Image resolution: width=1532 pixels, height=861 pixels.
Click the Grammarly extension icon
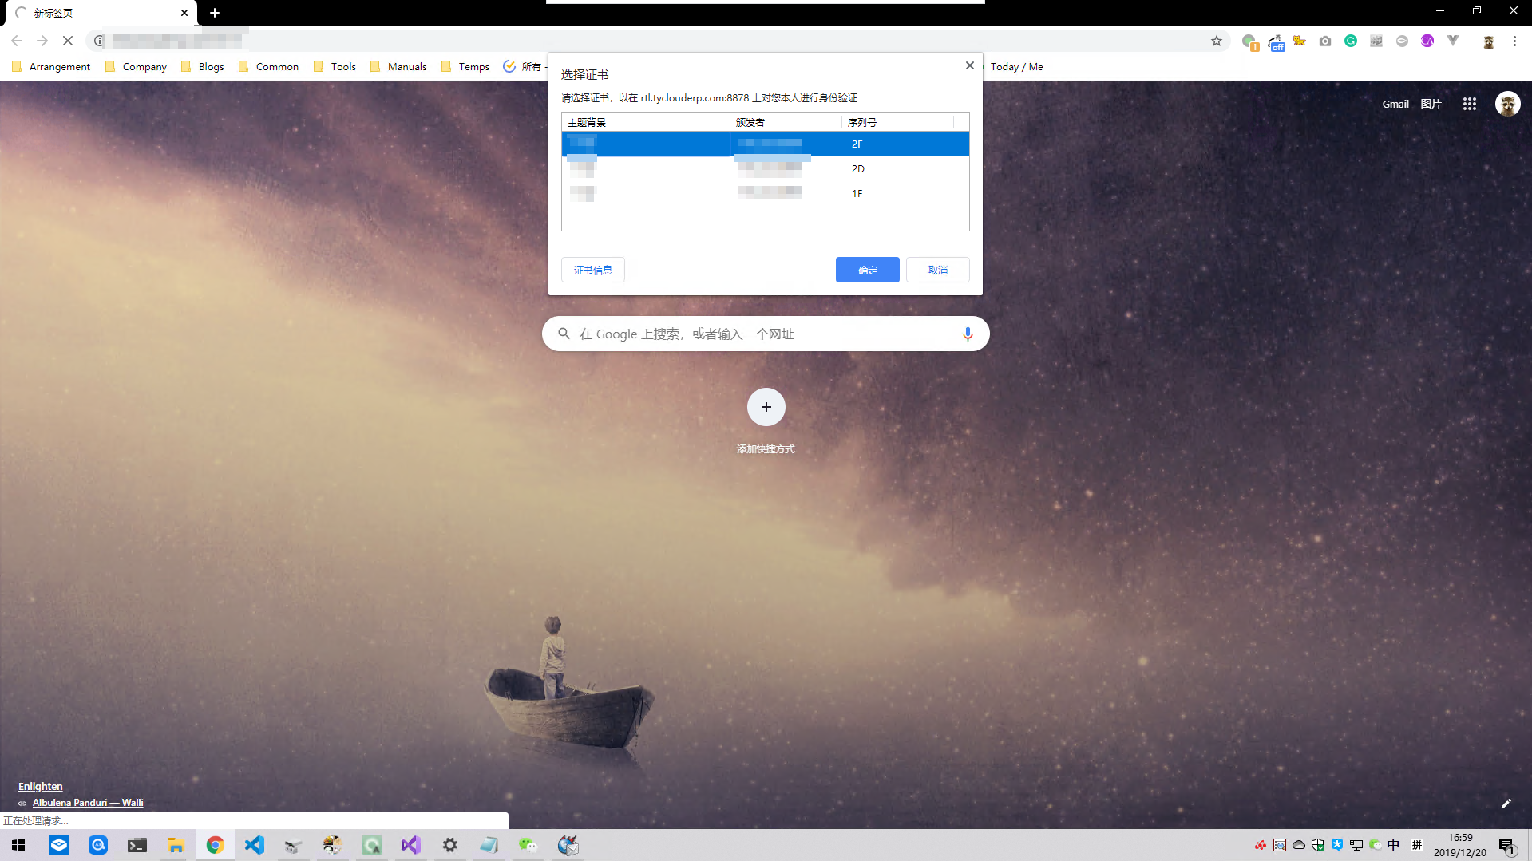pyautogui.click(x=1350, y=41)
